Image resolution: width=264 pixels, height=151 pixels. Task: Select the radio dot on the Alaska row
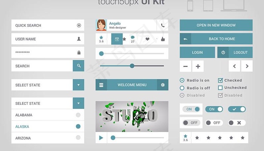coord(78,126)
